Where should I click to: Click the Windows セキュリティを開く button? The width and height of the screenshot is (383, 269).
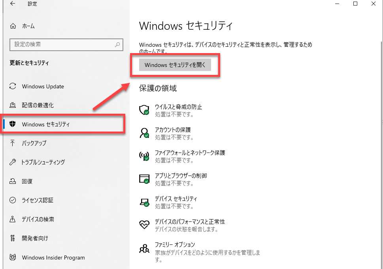[x=175, y=65]
